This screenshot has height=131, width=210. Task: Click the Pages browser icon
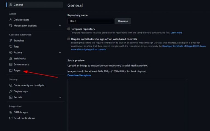tap(11, 70)
